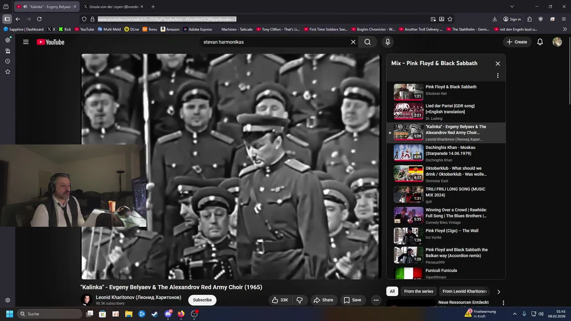Open Mix playlist three-dot options
571x321 pixels.
click(498, 76)
